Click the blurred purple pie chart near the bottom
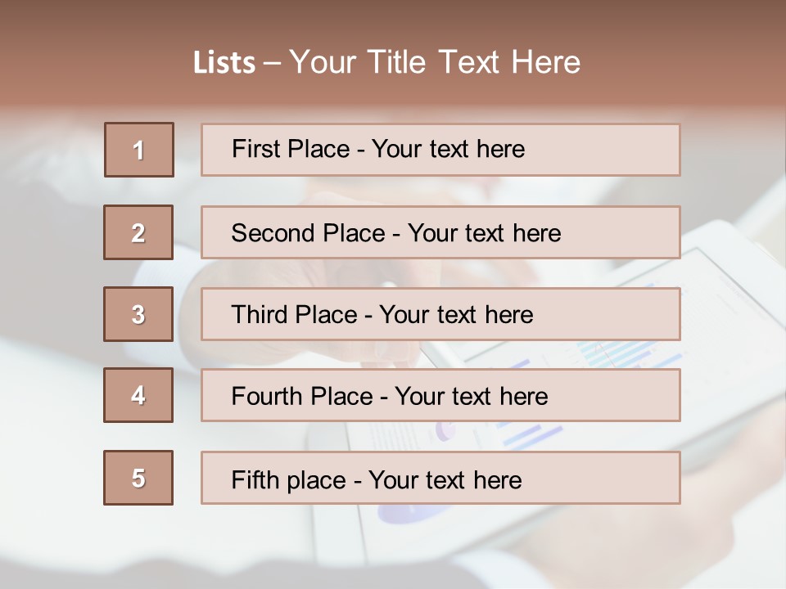 409,514
